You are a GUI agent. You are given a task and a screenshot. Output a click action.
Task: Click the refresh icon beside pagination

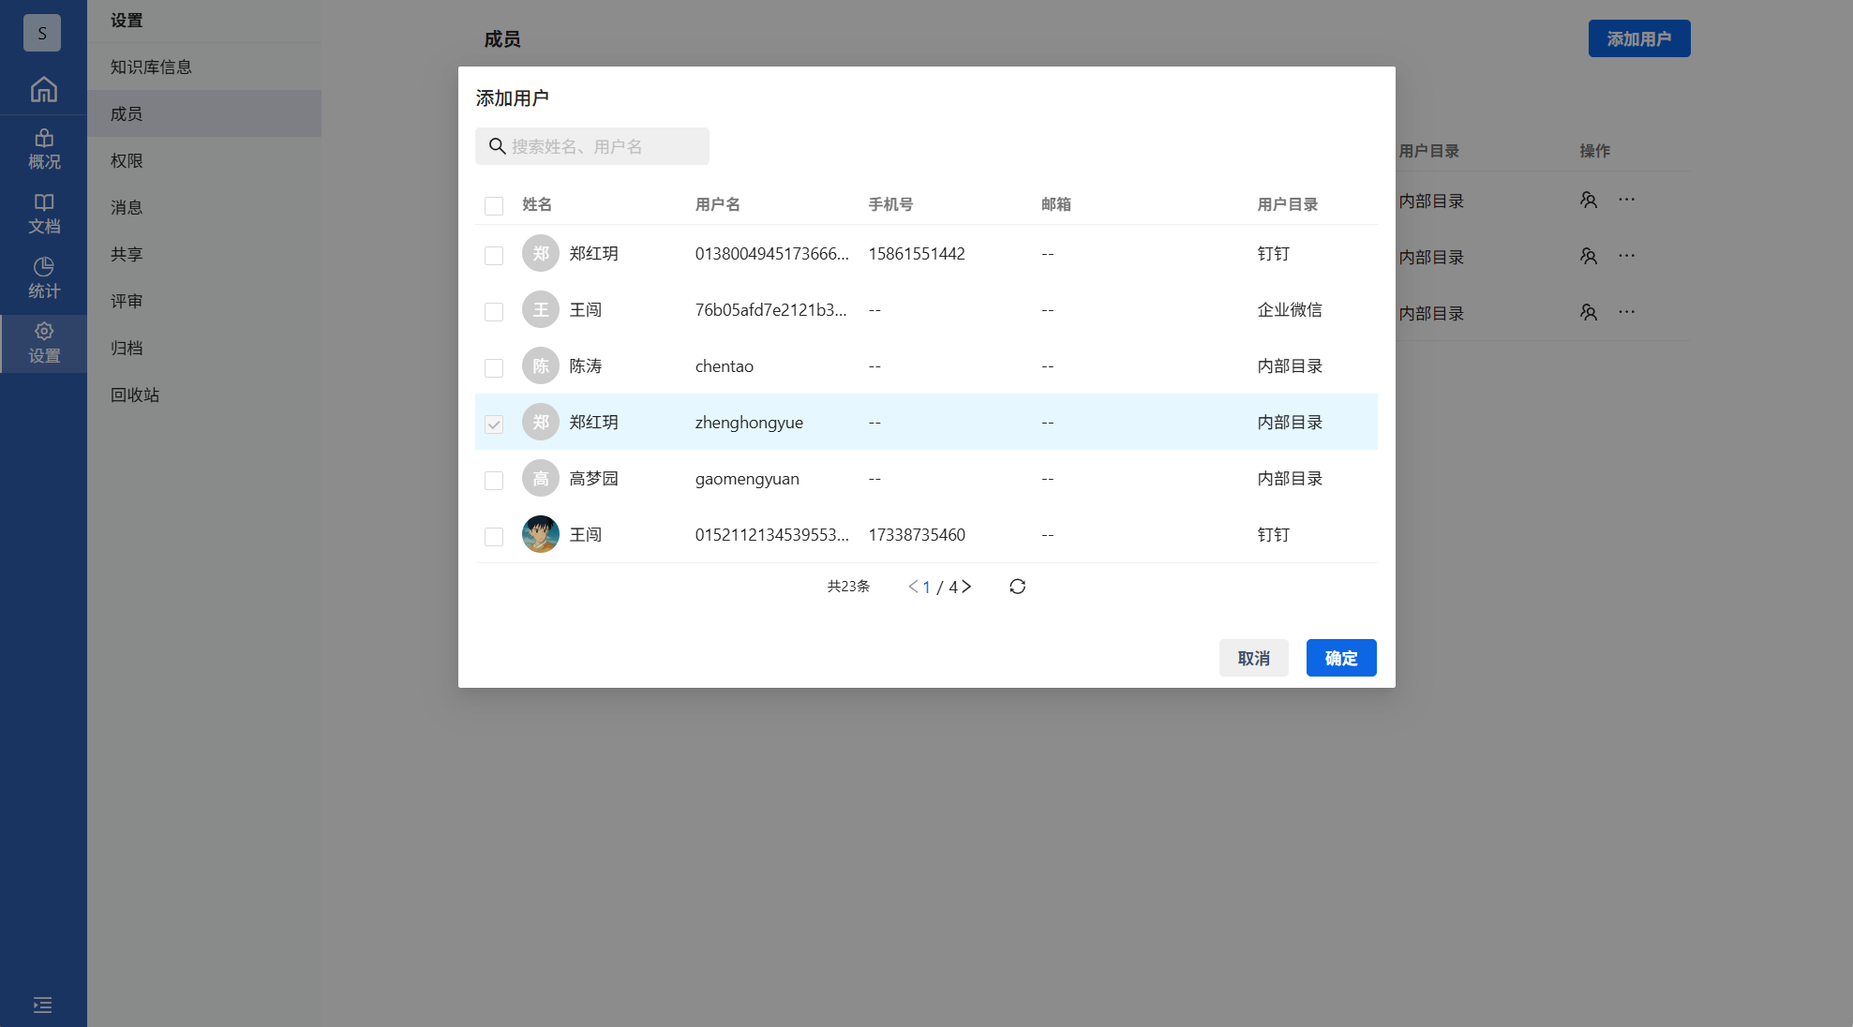tap(1017, 587)
